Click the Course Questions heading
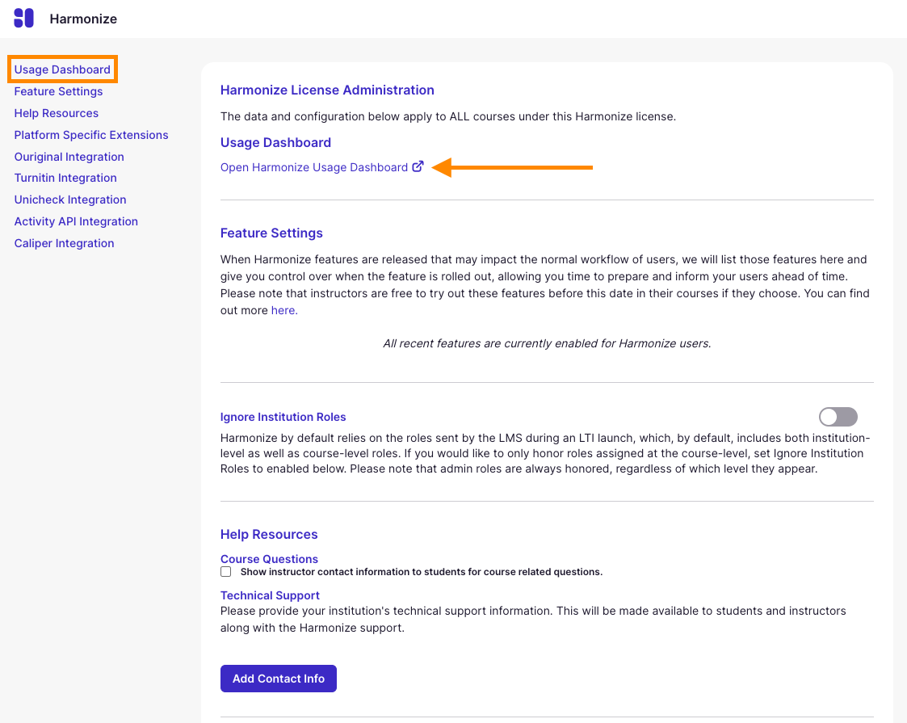This screenshot has height=723, width=907. tap(269, 559)
